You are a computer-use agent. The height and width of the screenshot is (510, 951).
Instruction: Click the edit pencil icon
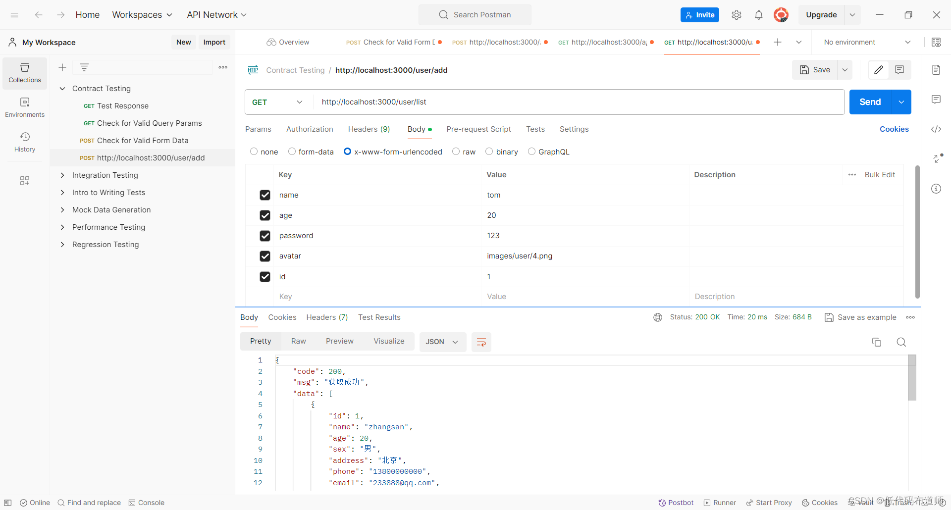pyautogui.click(x=879, y=70)
